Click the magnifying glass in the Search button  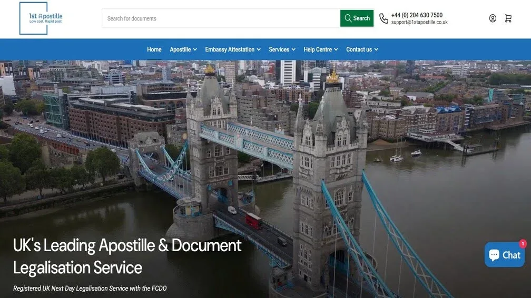[x=348, y=18]
